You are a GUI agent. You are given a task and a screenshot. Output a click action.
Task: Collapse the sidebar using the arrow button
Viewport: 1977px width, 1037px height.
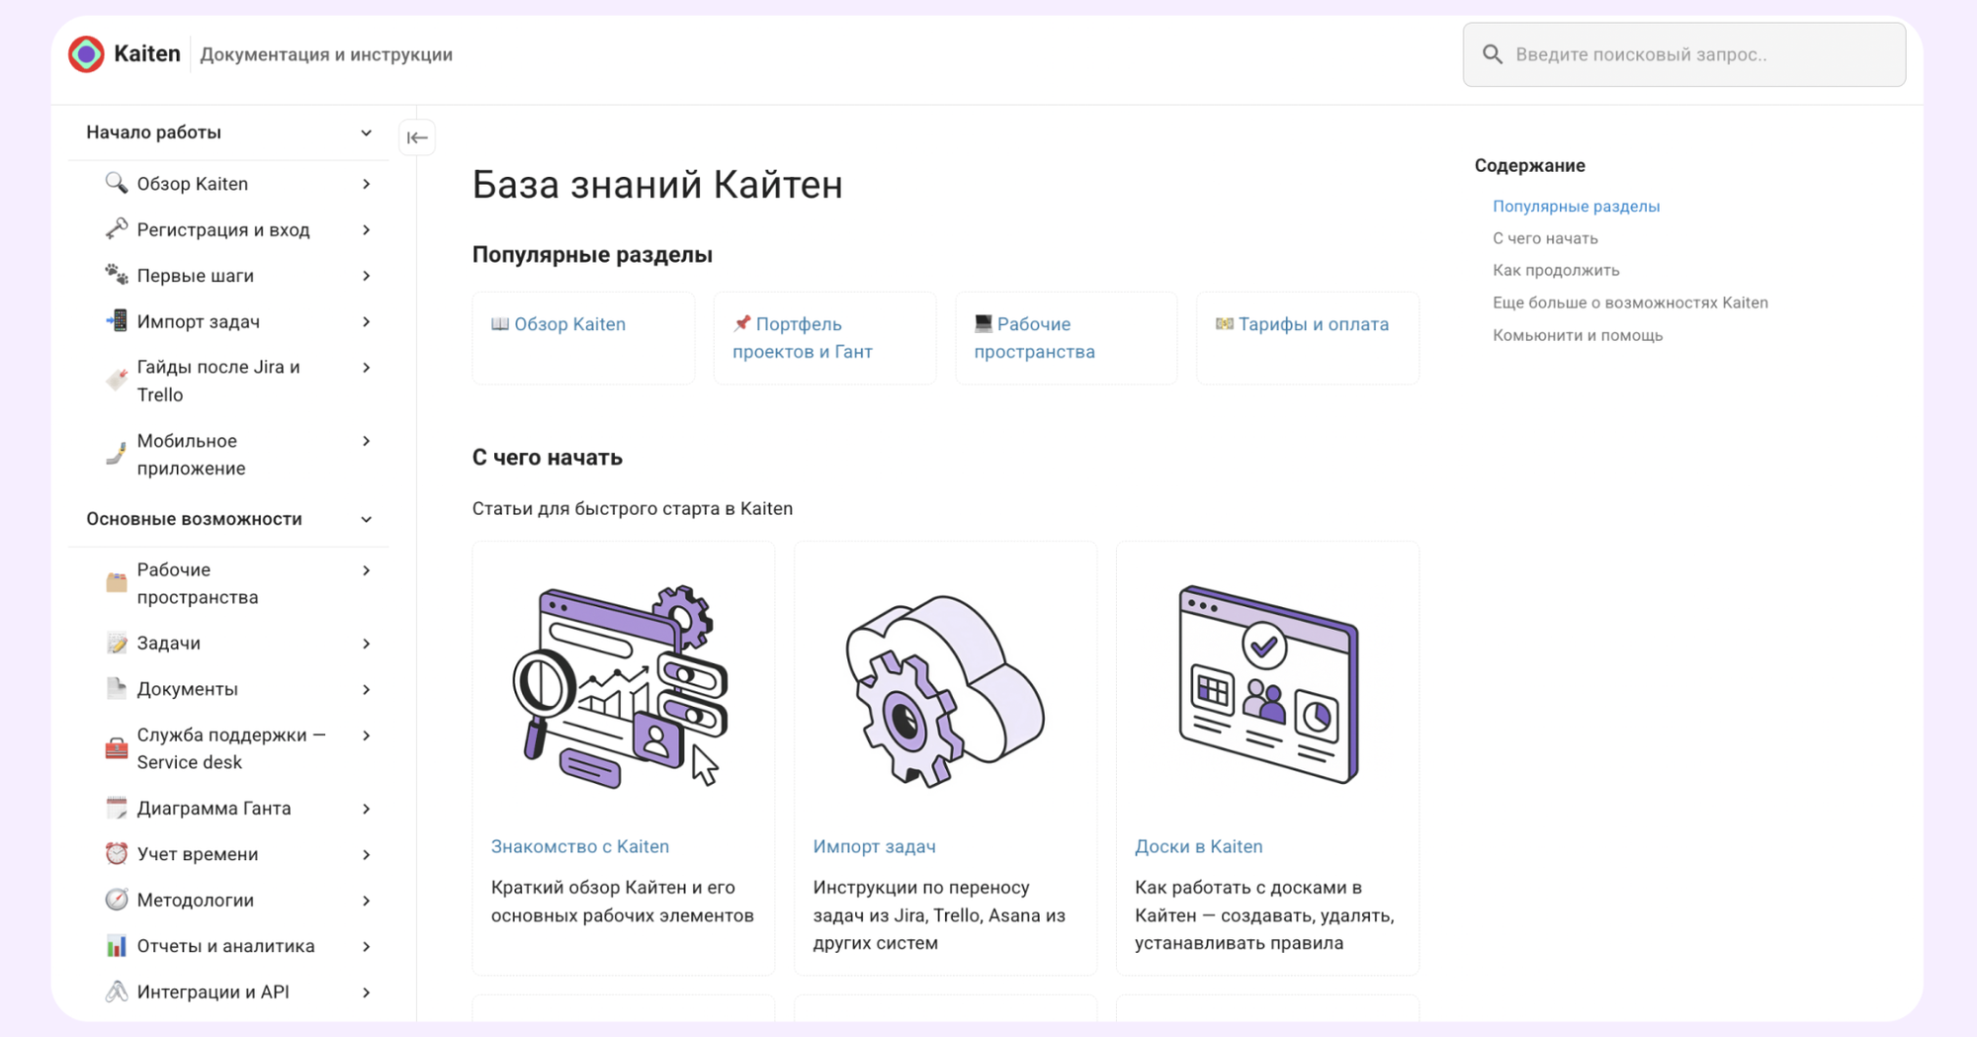[x=417, y=137]
